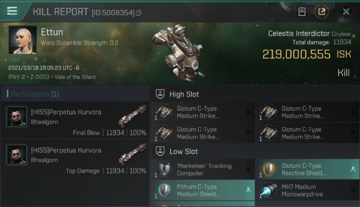
Task: Click the MK7 Medium Microwarpdrive module
Action: tap(307, 190)
